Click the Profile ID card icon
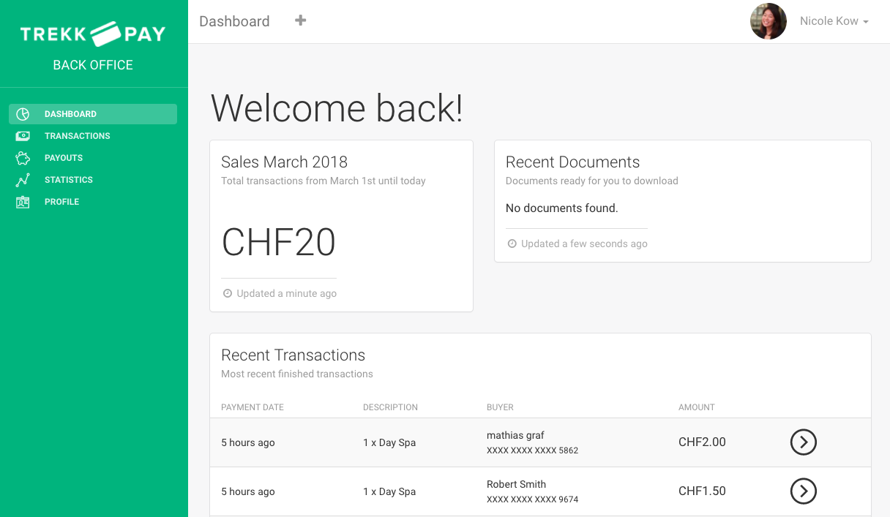Viewport: 890px width, 517px height. [x=23, y=202]
